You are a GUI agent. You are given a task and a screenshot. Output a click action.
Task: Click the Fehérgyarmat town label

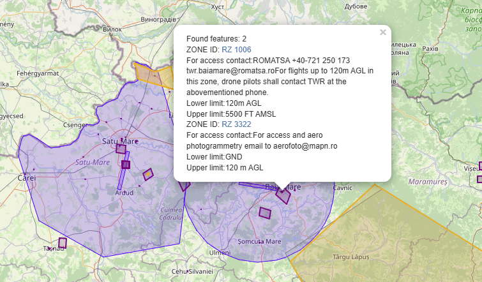click(x=38, y=74)
